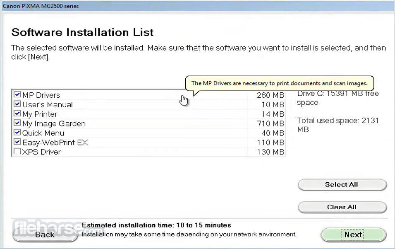Select the Easy-WebPrint EX label
The height and width of the screenshot is (249, 395).
pos(55,143)
